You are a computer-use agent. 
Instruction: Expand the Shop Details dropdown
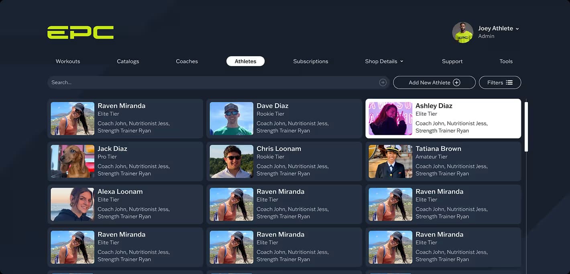coord(384,61)
